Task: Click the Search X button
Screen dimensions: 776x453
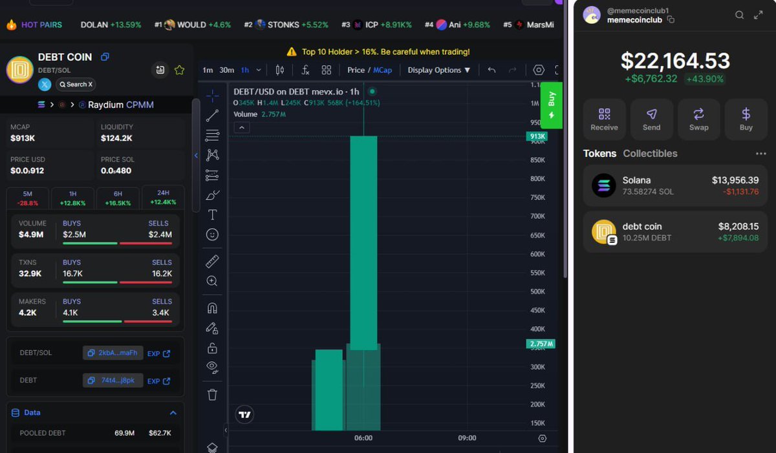Action: click(75, 84)
